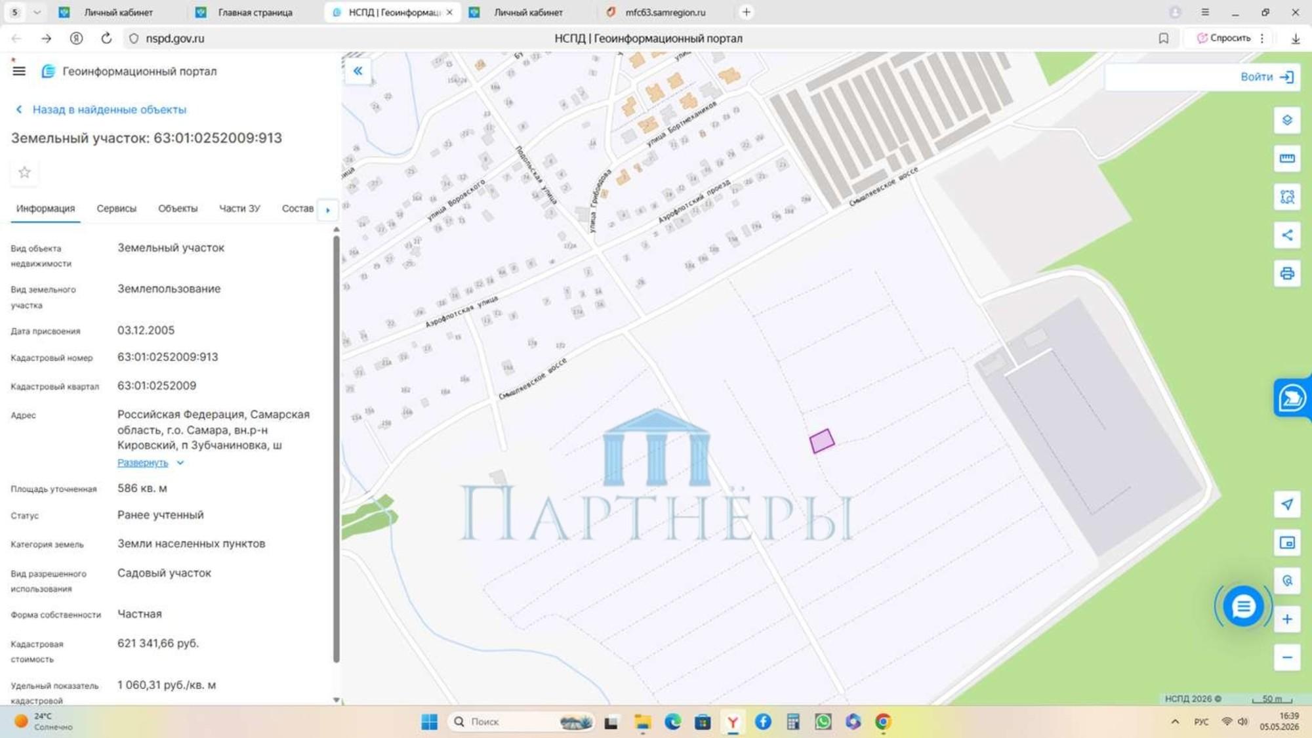This screenshot has width=1312, height=738.
Task: Open a new browser tab
Action: pos(746,12)
